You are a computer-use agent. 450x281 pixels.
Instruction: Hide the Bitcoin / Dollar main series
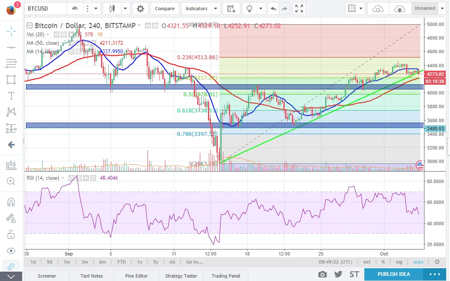[148, 26]
